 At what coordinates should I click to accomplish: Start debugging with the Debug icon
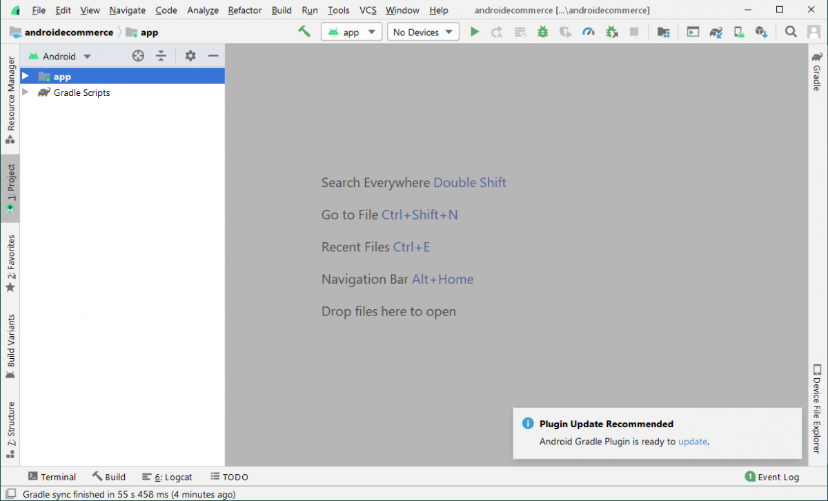(x=542, y=31)
